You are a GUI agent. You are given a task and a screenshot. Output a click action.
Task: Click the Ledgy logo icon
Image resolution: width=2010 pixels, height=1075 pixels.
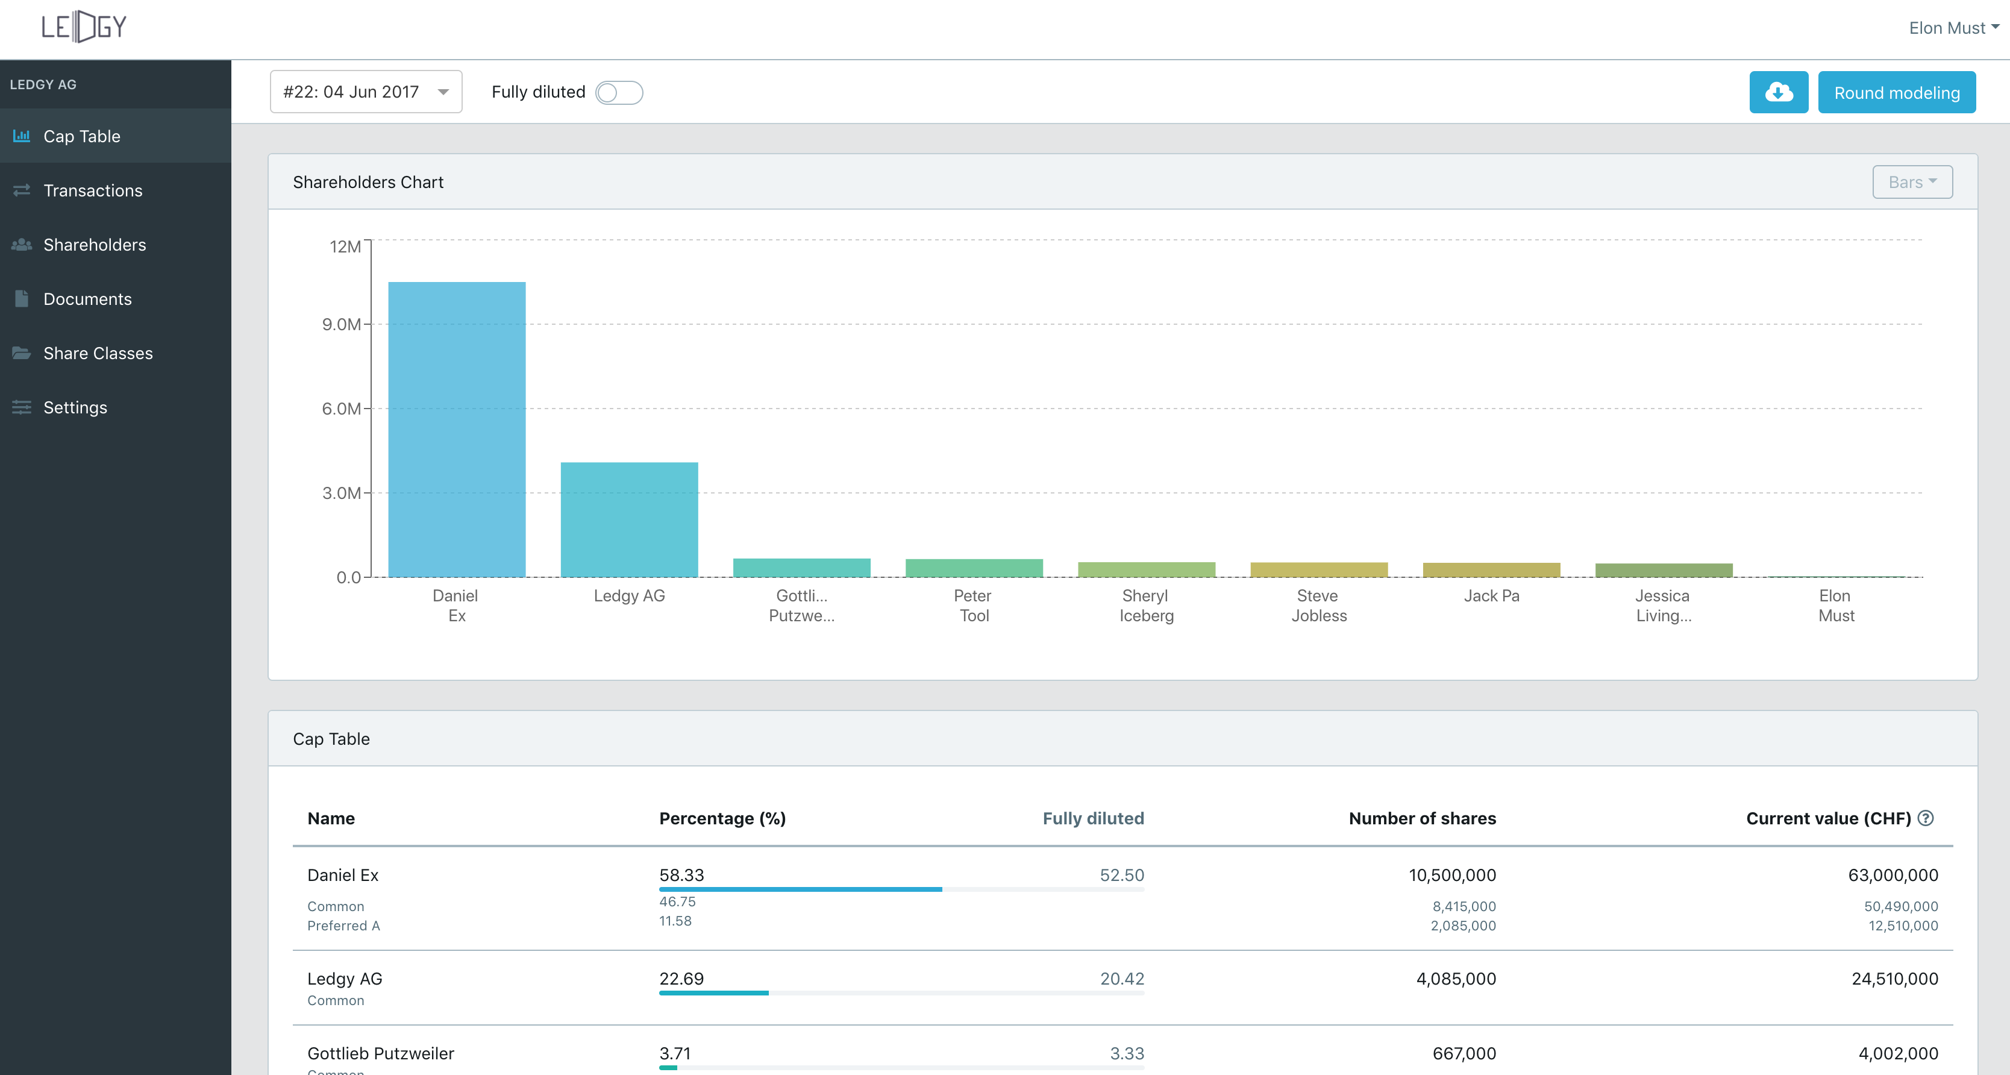[x=84, y=27]
